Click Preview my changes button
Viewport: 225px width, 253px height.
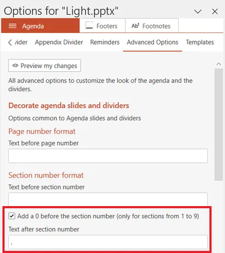point(45,66)
